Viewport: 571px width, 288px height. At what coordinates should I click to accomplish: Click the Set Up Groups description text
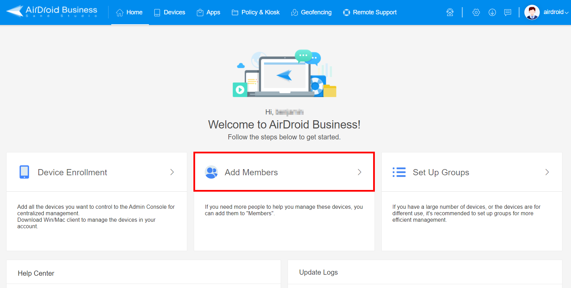(466, 213)
